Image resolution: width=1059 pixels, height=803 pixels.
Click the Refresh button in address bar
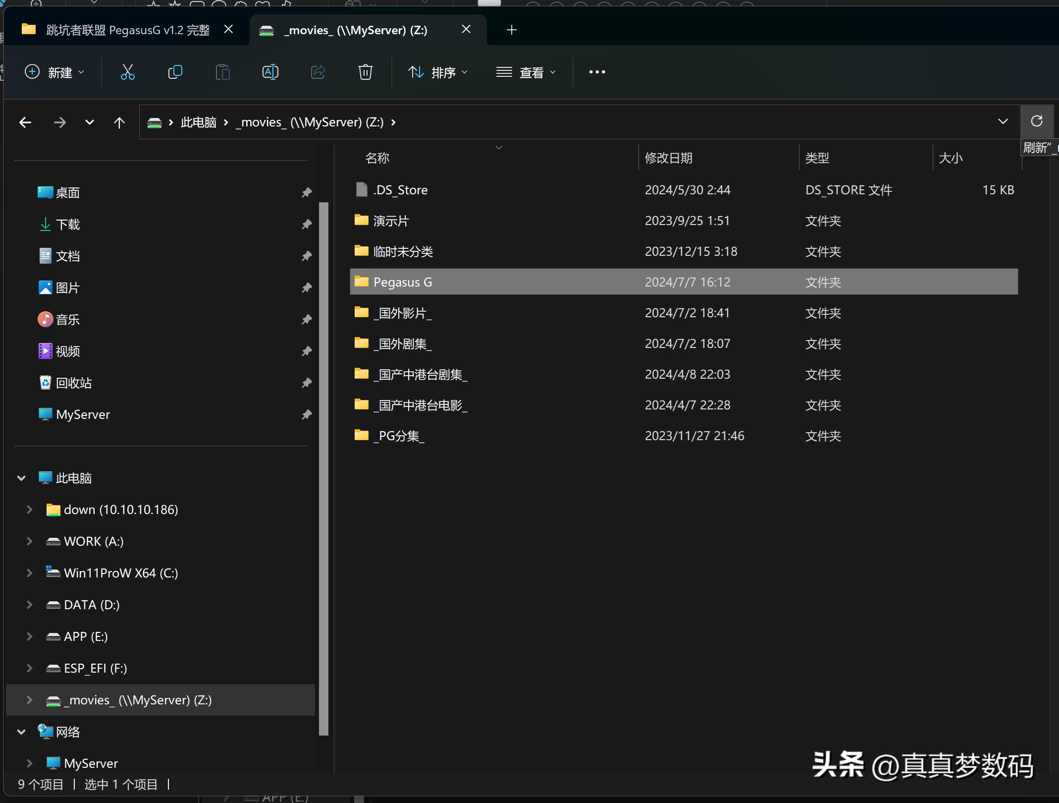coord(1036,121)
